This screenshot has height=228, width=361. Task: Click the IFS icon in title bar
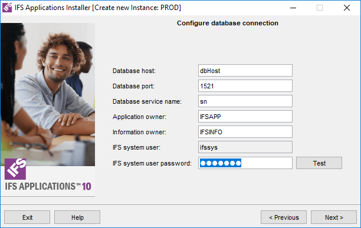coord(7,8)
